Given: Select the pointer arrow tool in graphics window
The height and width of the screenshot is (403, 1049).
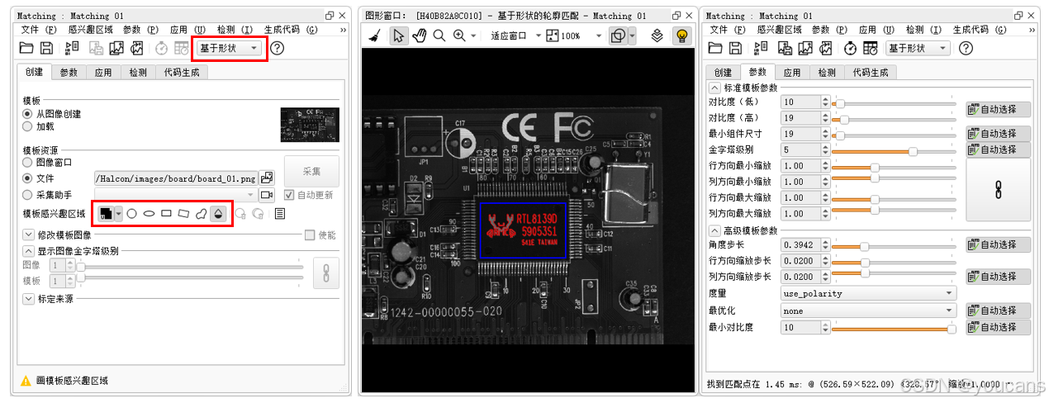Looking at the screenshot, I should (x=399, y=36).
